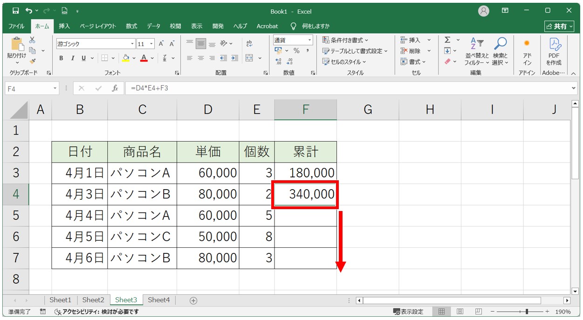Viewport: 583px width, 320px height.
Task: Click アクセシビリティ: 検討が必要です in status bar
Action: pos(96,312)
